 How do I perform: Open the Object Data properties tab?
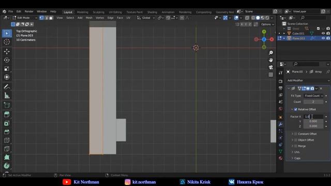(280, 151)
